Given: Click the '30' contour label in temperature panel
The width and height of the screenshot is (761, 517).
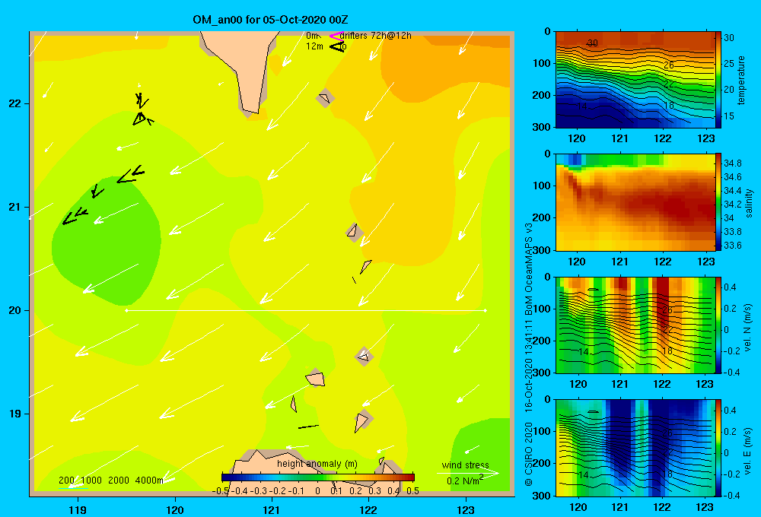Looking at the screenshot, I should pos(592,43).
